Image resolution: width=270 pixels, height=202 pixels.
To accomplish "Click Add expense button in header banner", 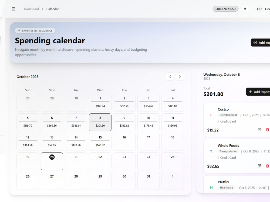I will tap(260, 43).
